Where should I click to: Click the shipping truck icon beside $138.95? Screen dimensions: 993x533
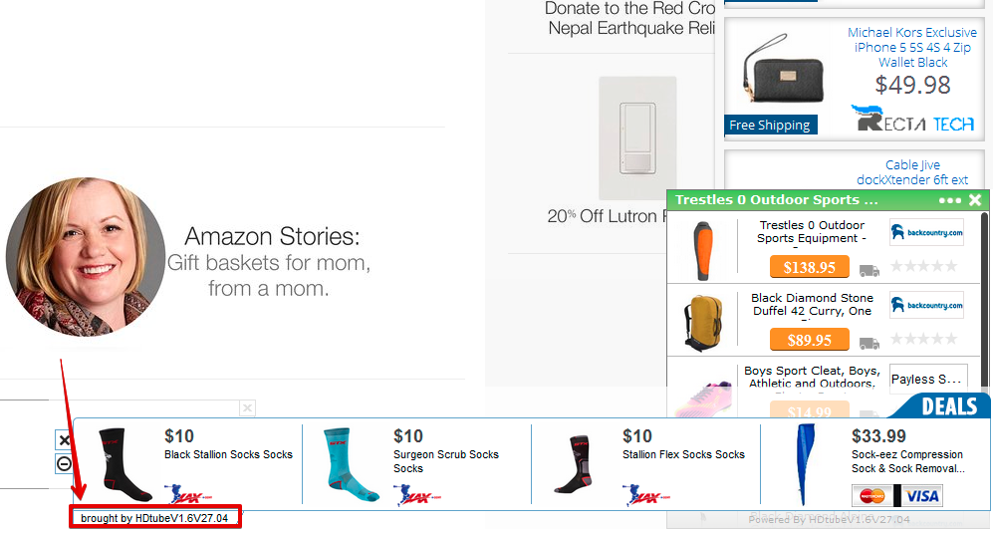(869, 269)
